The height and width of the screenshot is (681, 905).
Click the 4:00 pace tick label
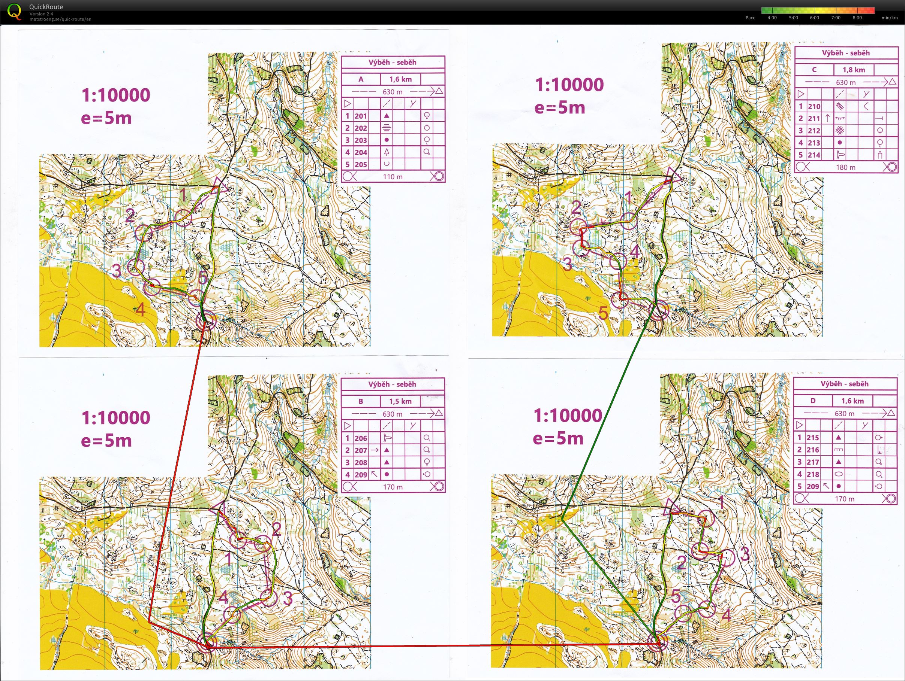pyautogui.click(x=772, y=18)
